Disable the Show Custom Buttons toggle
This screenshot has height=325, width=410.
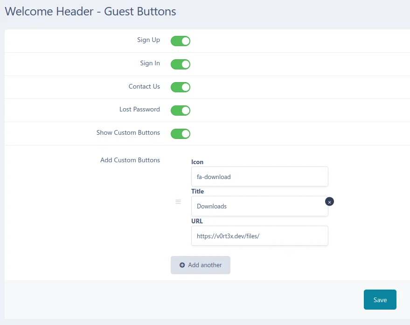click(181, 134)
